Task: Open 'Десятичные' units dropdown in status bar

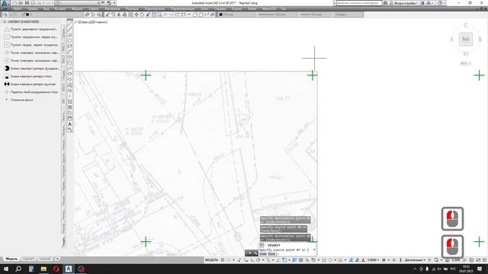Action: pyautogui.click(x=415, y=260)
